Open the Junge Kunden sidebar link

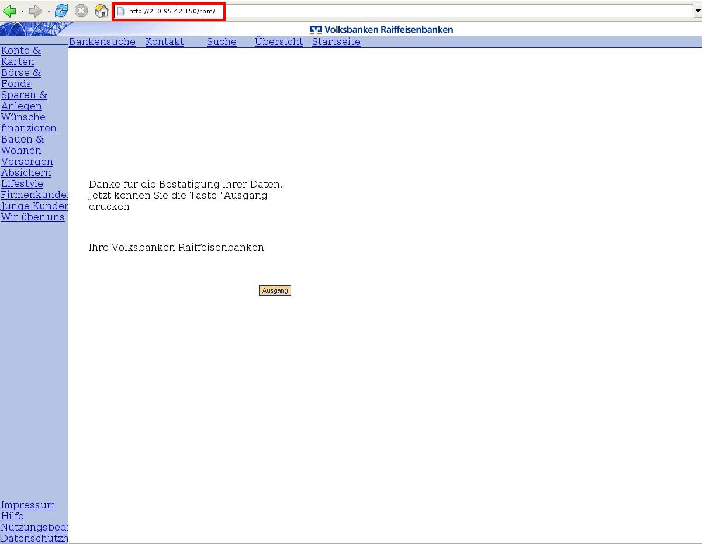coord(34,206)
